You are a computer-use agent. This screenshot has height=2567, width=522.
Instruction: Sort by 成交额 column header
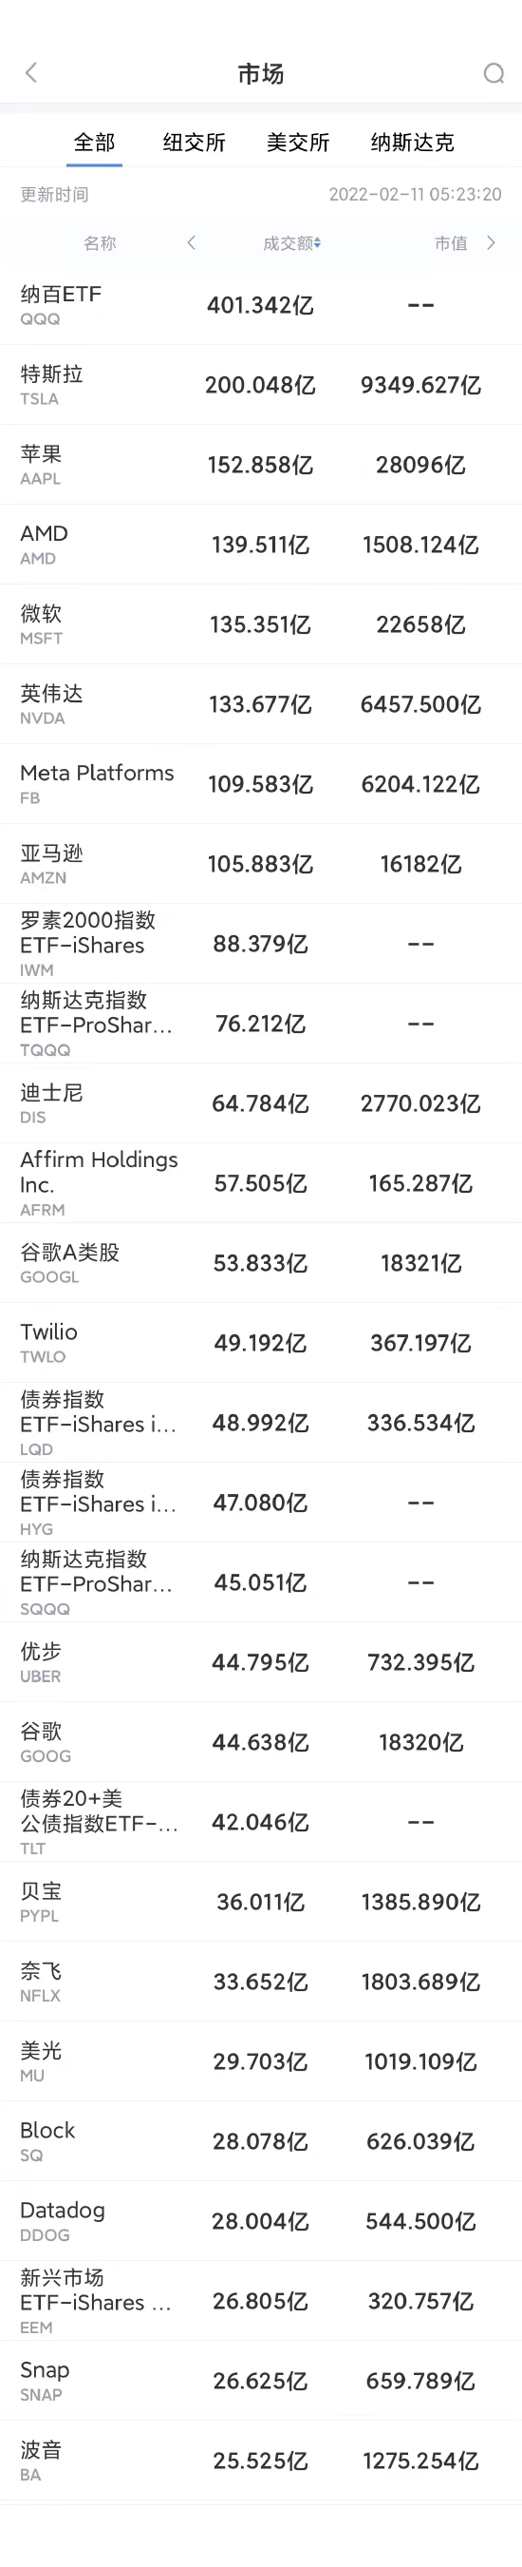(x=291, y=243)
